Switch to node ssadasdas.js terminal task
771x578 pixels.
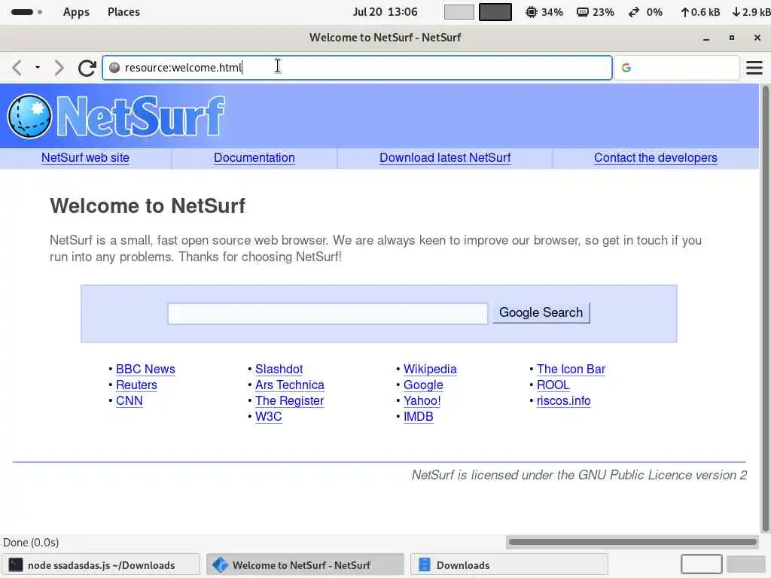[x=101, y=565]
